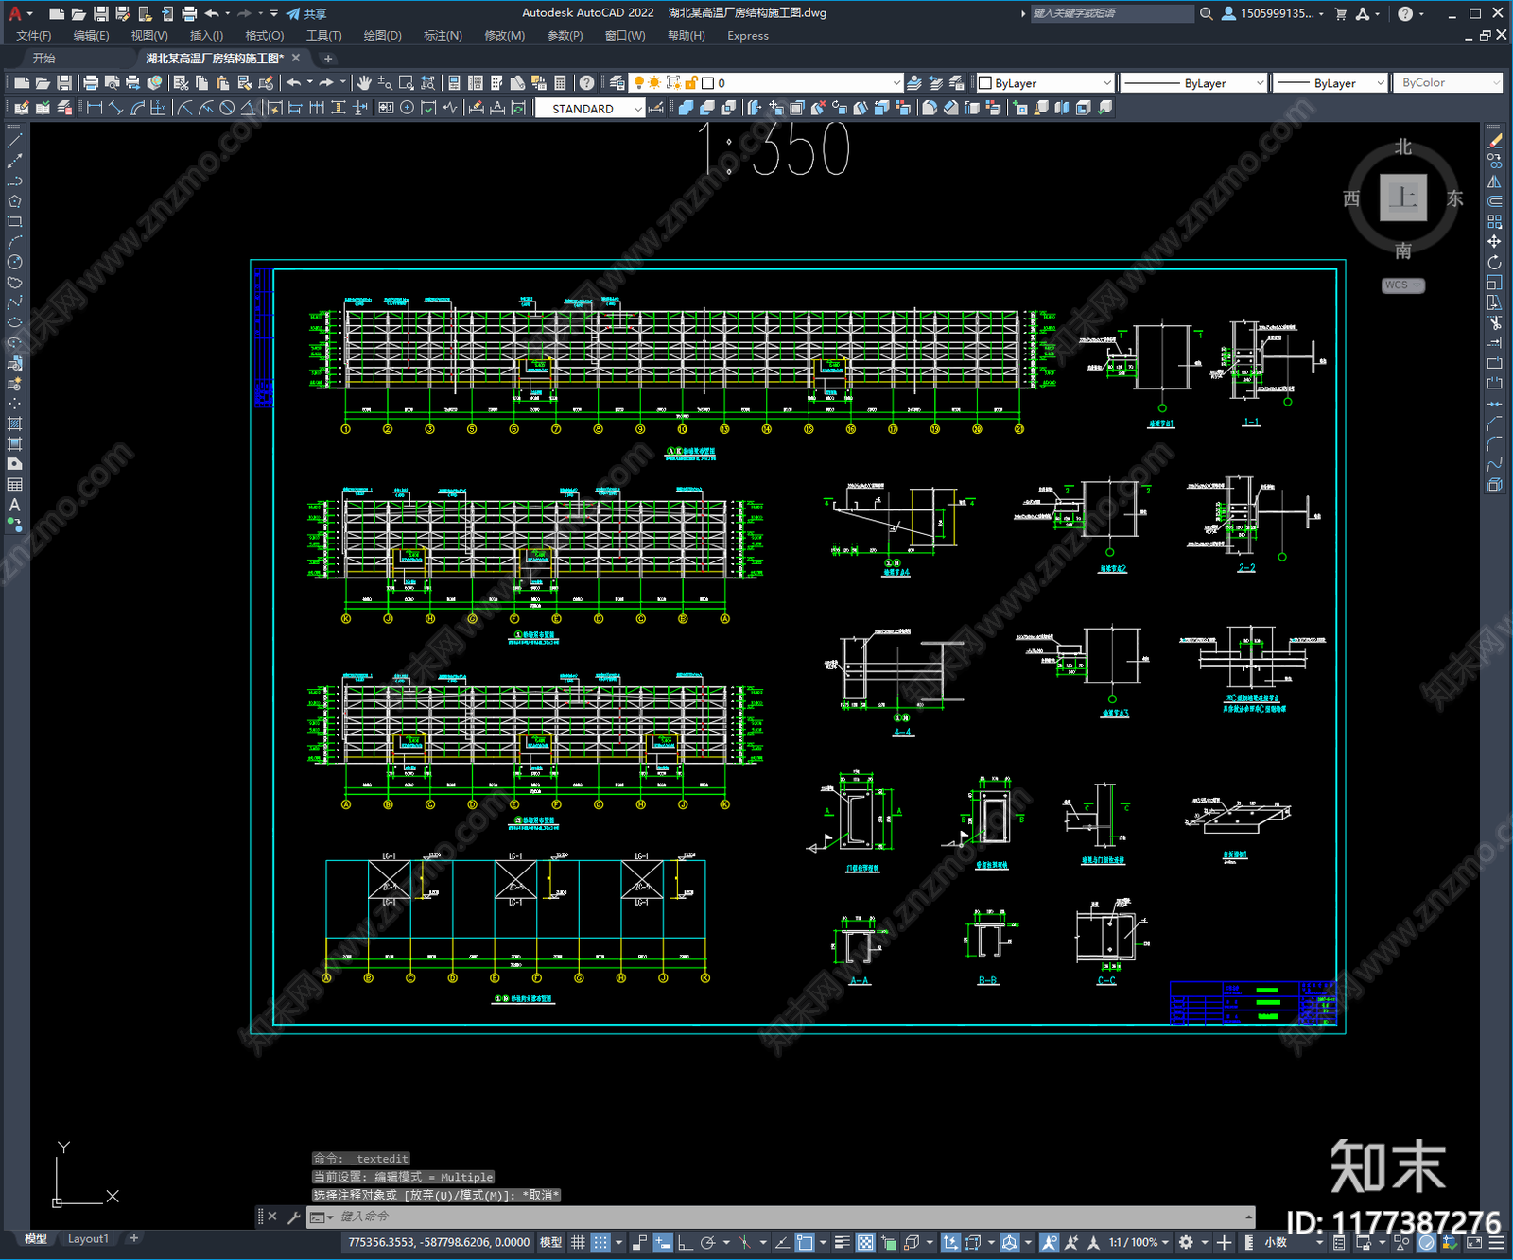Select the Rotate tool in the right toolbar
The image size is (1513, 1260).
(x=1495, y=262)
